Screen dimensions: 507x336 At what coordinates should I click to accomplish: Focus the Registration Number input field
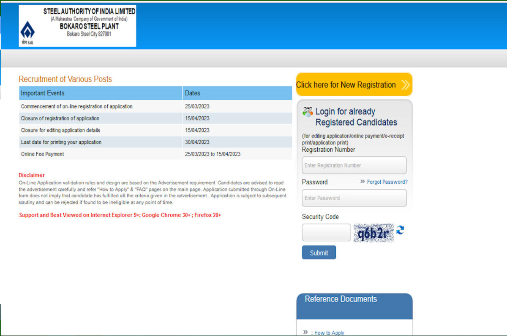(x=354, y=165)
